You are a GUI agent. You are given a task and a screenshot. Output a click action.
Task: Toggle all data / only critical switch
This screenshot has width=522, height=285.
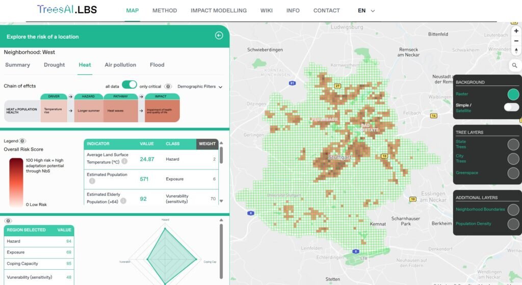pyautogui.click(x=129, y=85)
